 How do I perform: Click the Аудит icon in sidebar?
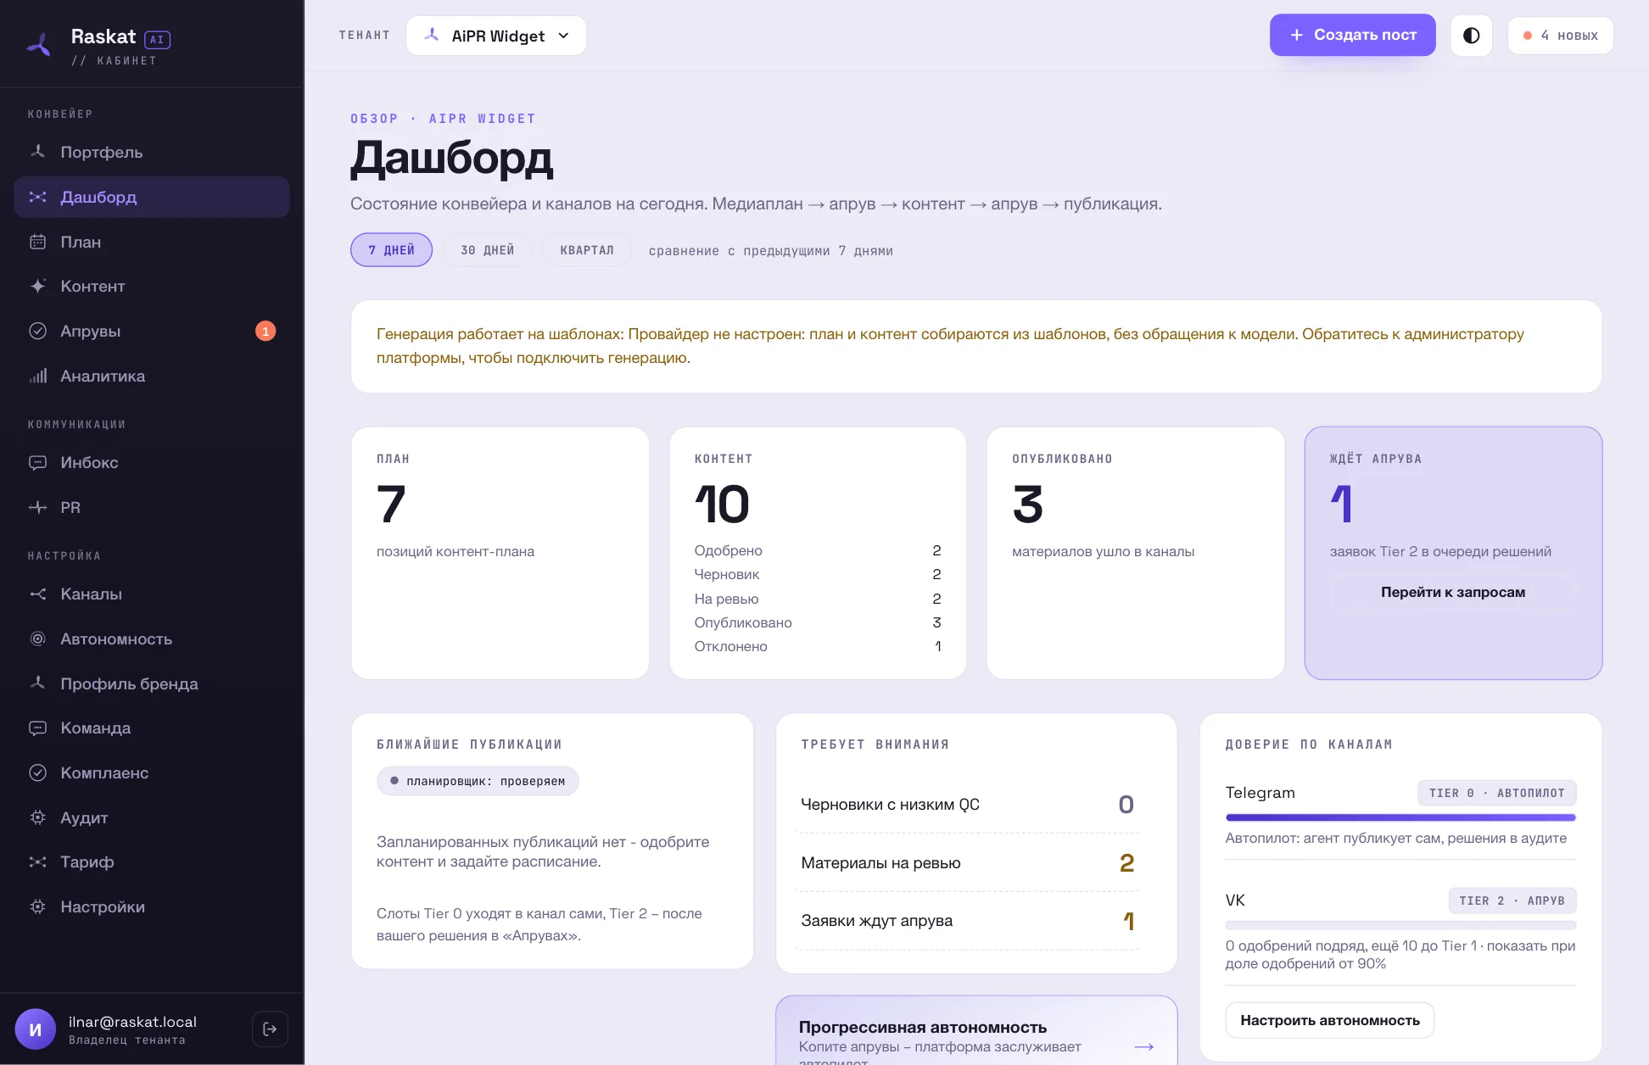37,817
